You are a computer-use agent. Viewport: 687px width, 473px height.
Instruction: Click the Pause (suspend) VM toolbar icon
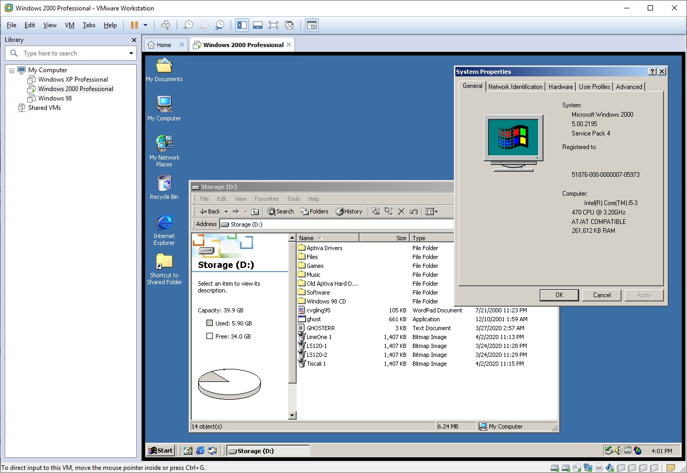[x=135, y=25]
